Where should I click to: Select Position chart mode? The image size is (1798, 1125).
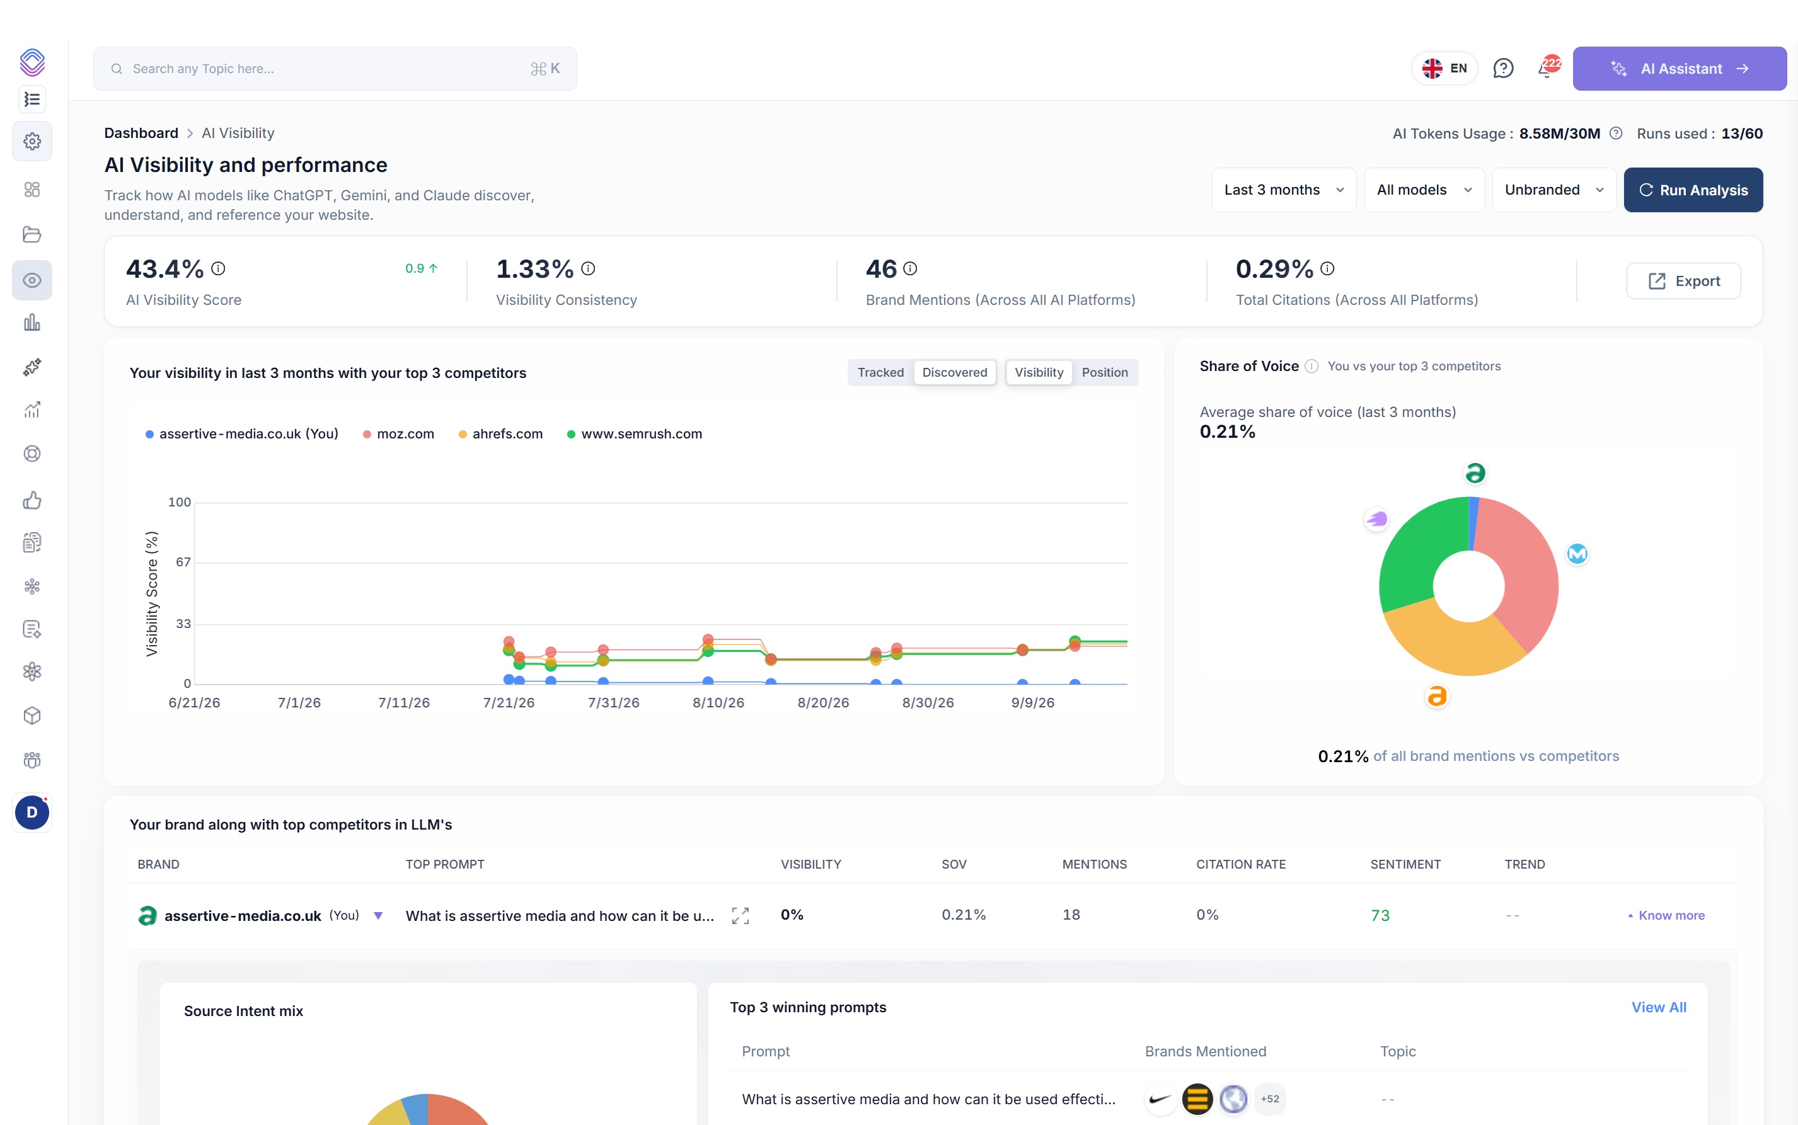point(1104,372)
